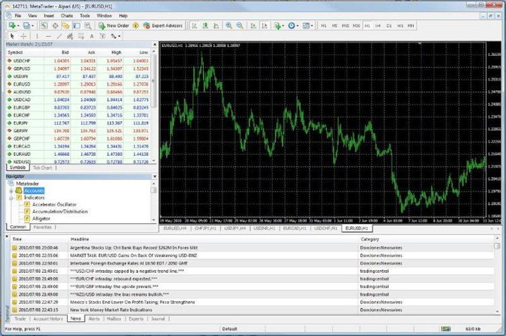Image resolution: width=506 pixels, height=336 pixels.
Task: Open the File menu
Action: pyautogui.click(x=17, y=15)
